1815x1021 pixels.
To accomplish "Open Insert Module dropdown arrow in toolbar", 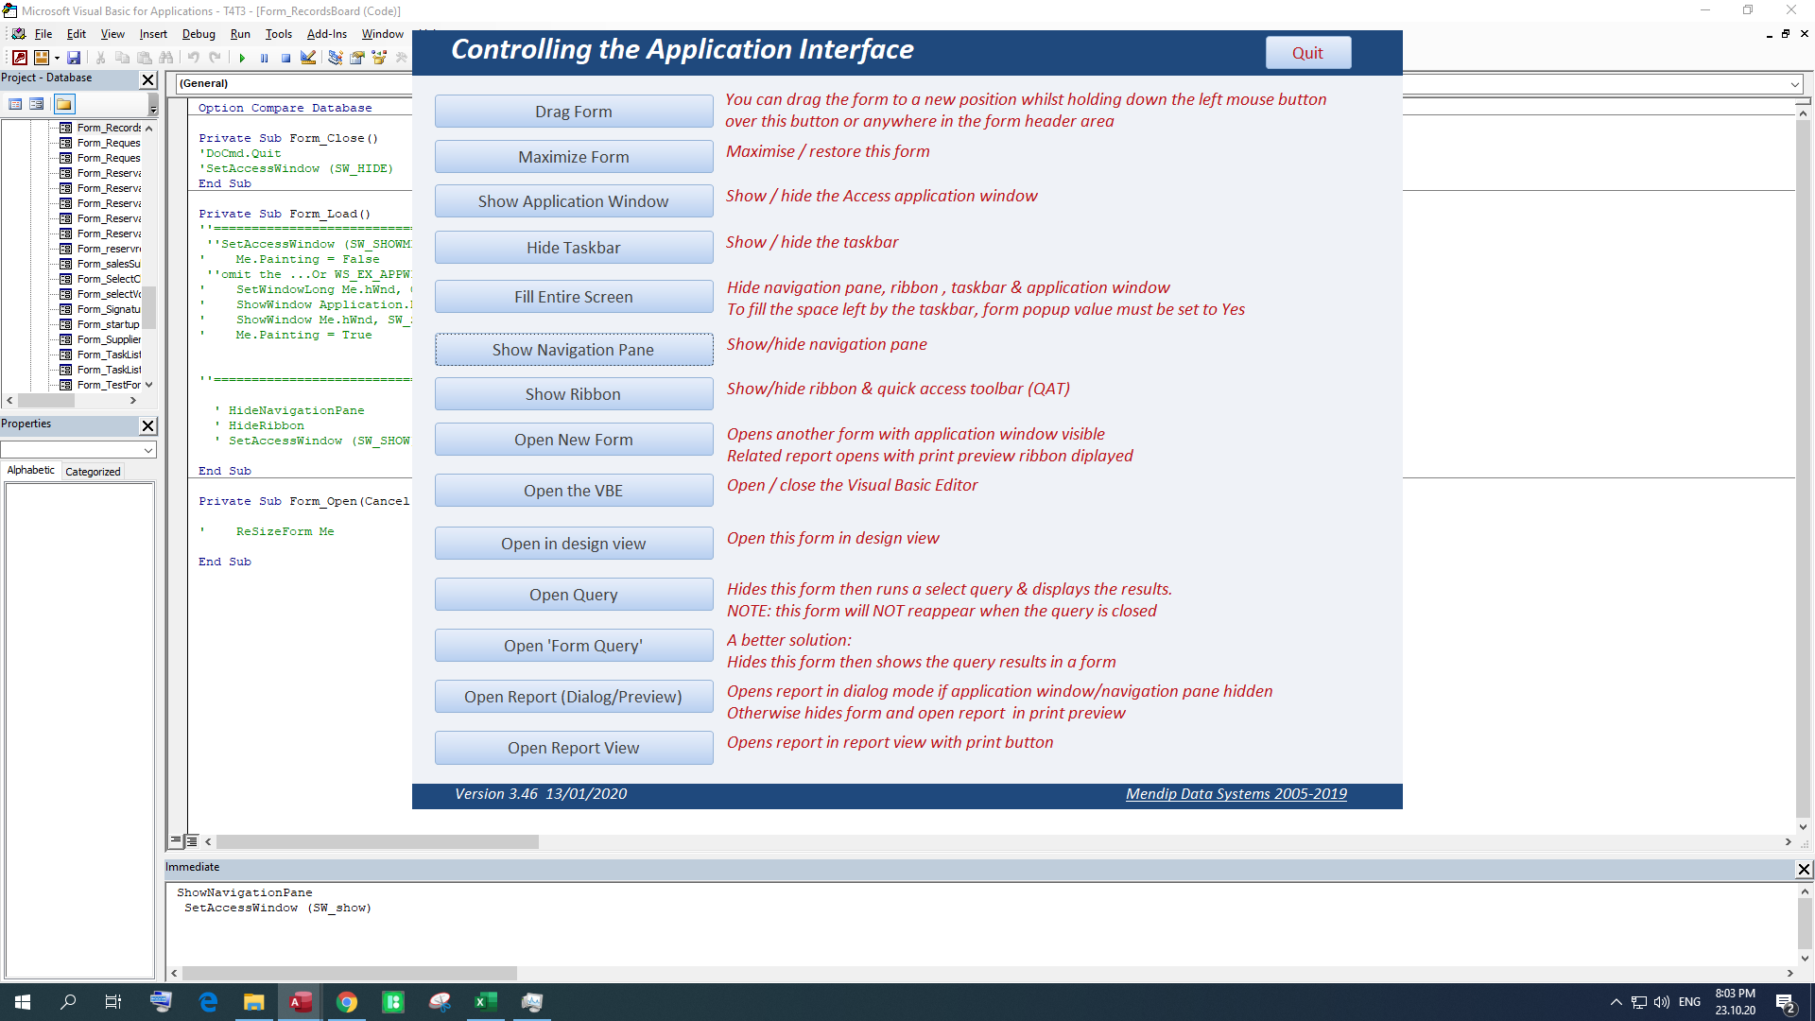I will pyautogui.click(x=57, y=58).
